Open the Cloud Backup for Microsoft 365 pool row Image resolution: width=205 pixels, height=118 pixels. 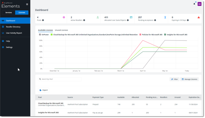coord(118,104)
